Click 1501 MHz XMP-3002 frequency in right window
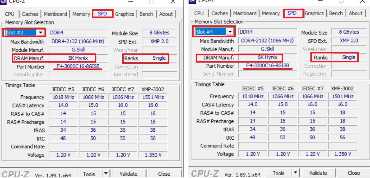 pyautogui.click(x=342, y=96)
